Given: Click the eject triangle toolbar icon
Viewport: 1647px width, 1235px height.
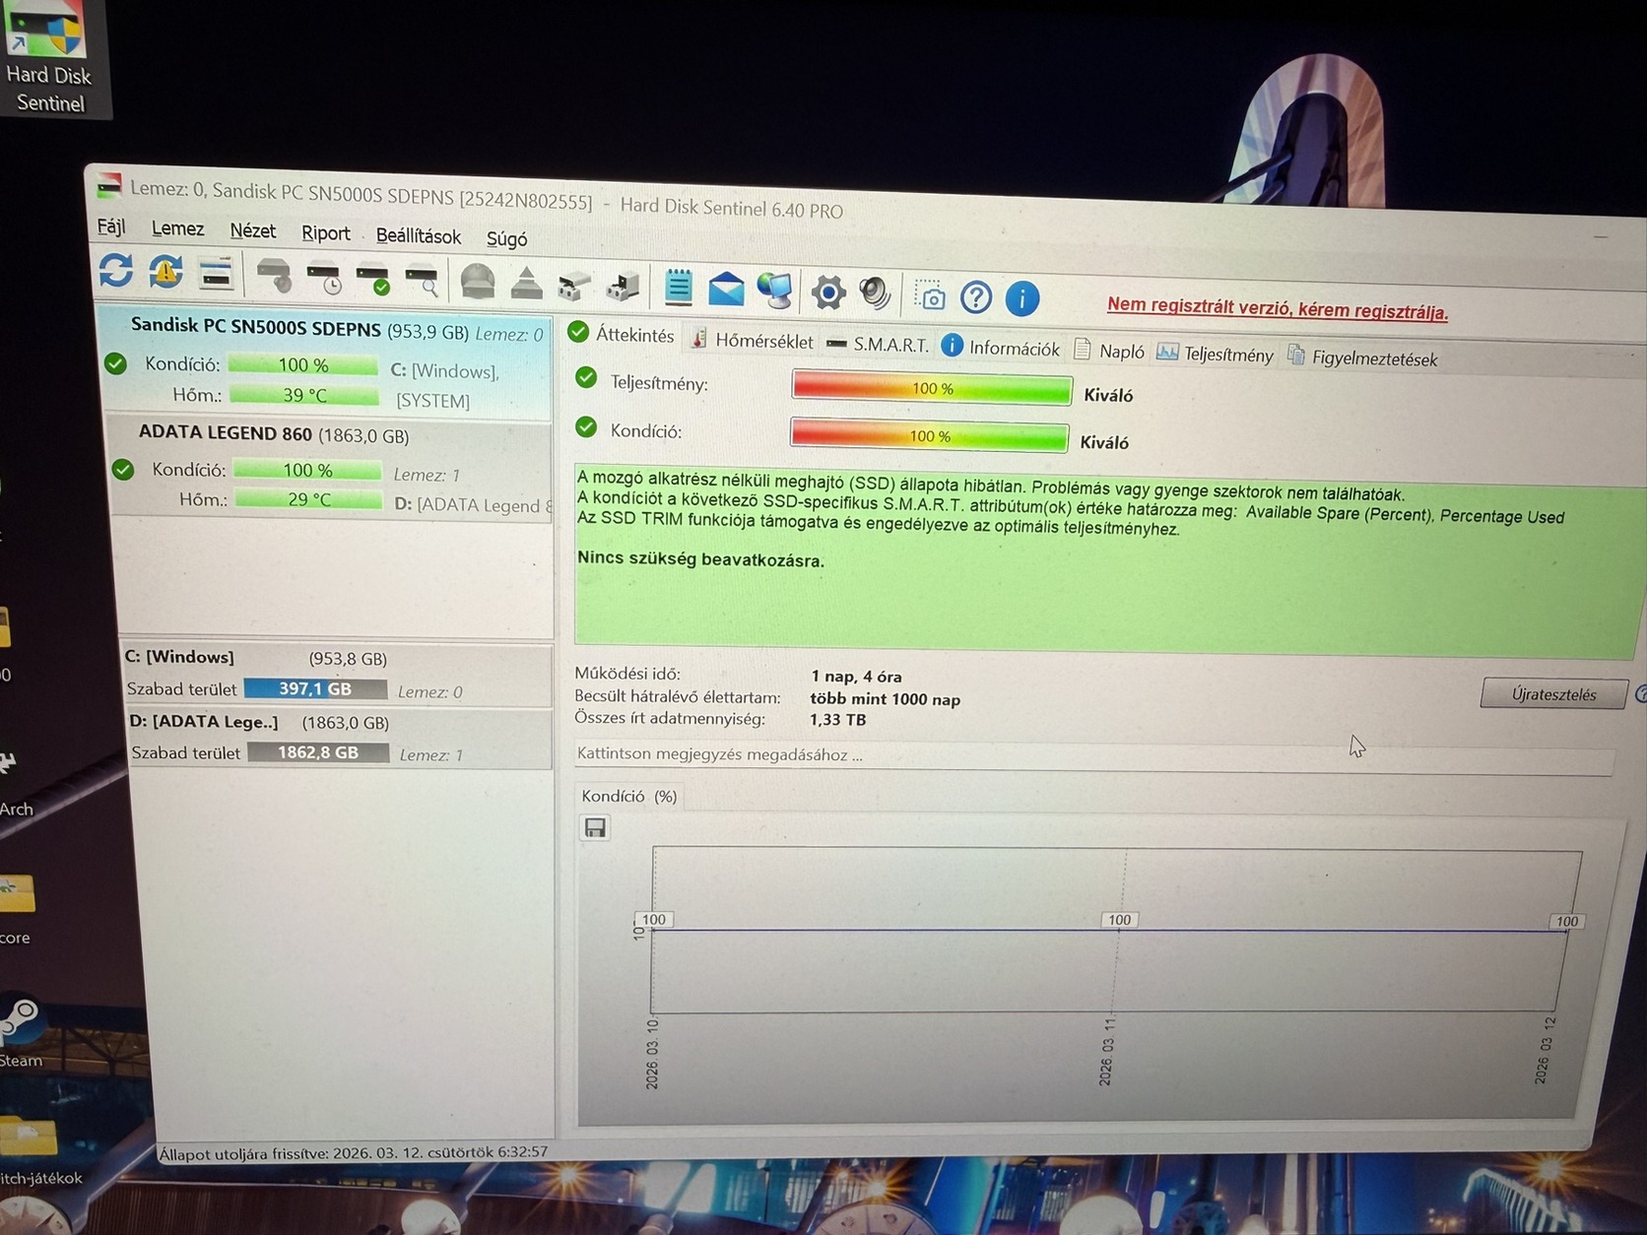Looking at the screenshot, I should (527, 285).
